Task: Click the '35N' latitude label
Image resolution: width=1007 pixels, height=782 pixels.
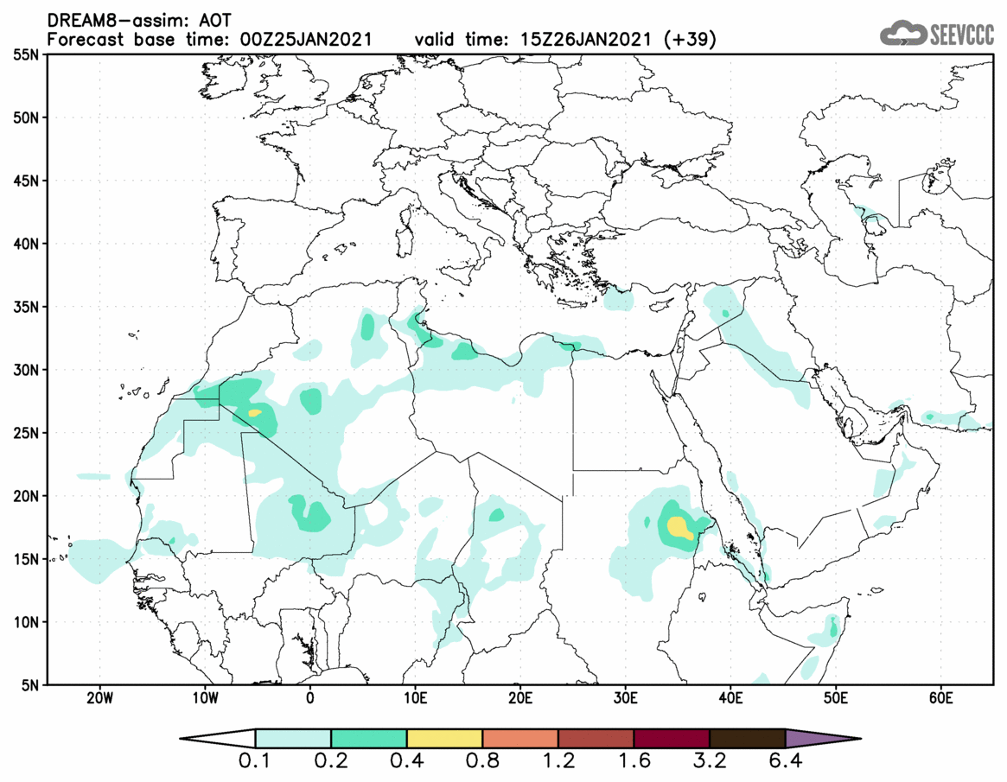Action: pyautogui.click(x=26, y=307)
